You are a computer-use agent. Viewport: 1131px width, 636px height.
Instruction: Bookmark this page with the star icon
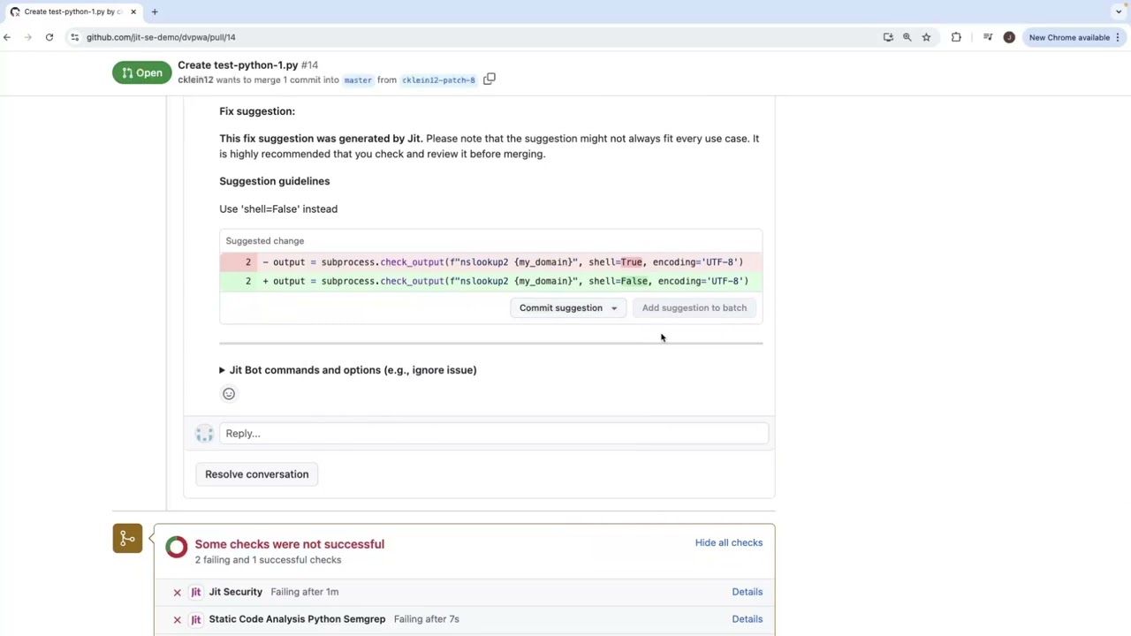pyautogui.click(x=926, y=37)
